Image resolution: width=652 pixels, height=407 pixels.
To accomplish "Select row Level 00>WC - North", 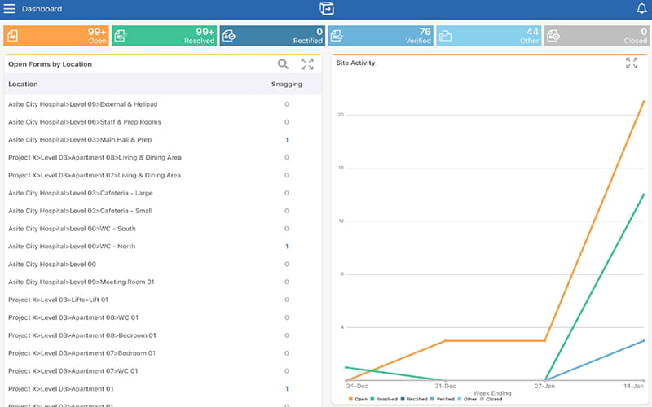I will (162, 247).
